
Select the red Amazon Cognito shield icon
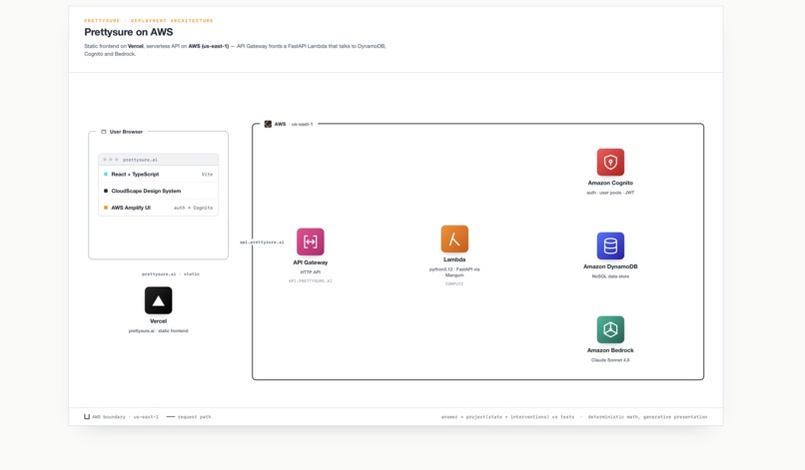tap(610, 162)
